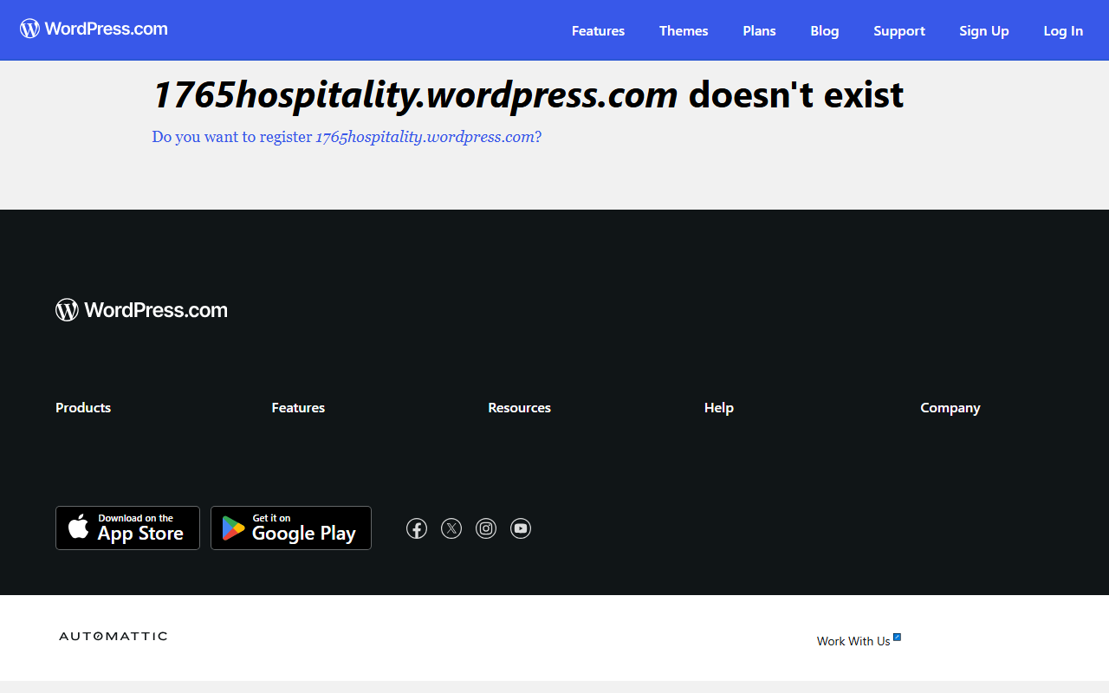Download on the App Store badge
The height and width of the screenshot is (693, 1109).
pyautogui.click(x=127, y=528)
